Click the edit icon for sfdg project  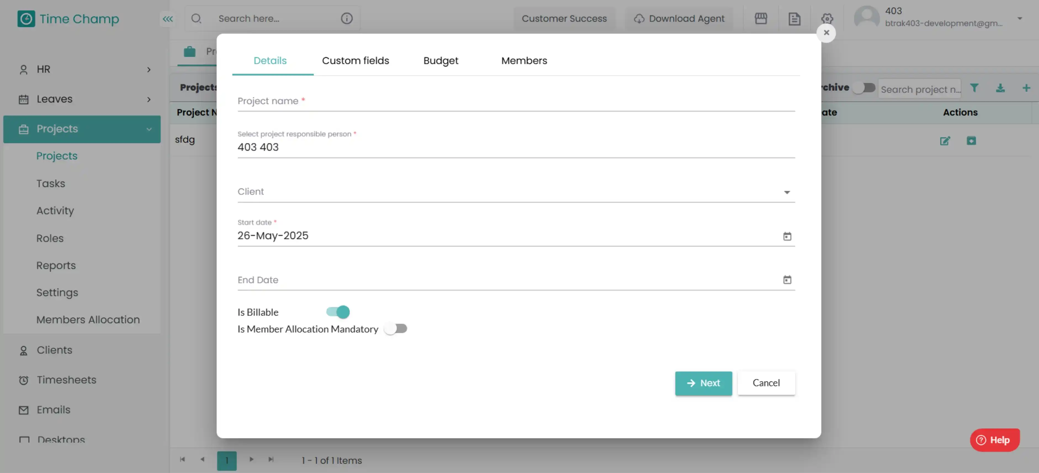(x=945, y=141)
